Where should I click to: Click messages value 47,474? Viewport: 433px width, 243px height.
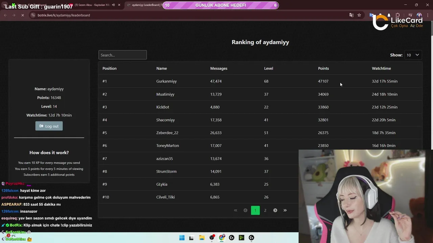[216, 81]
